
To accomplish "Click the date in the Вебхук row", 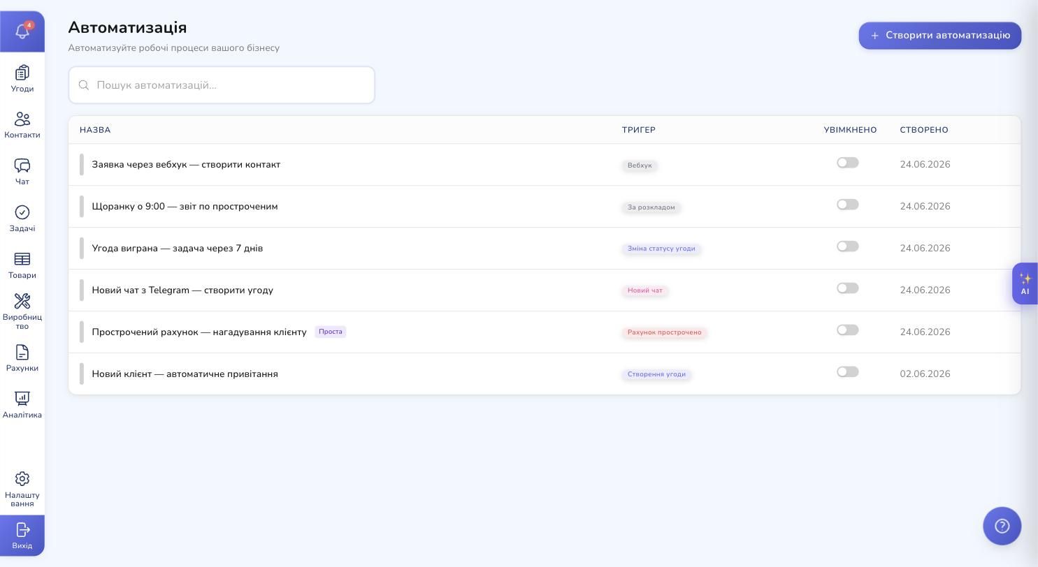I will [x=925, y=165].
